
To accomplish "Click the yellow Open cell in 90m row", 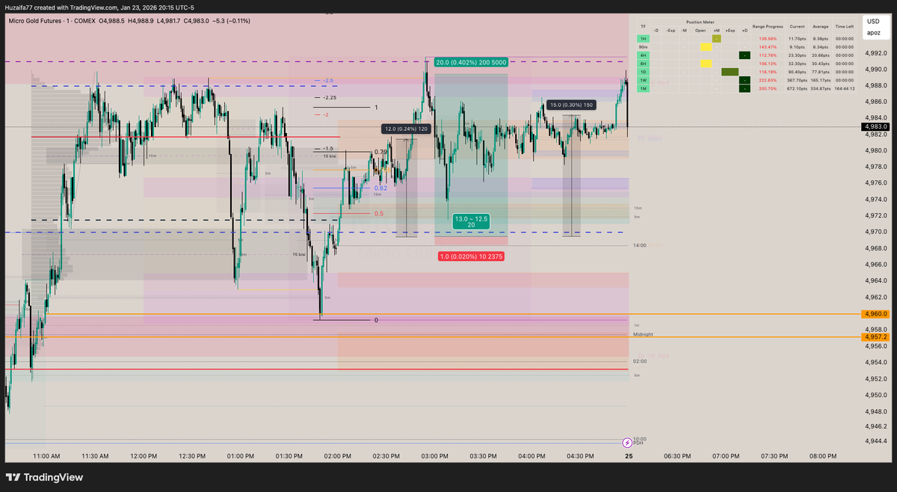I will pyautogui.click(x=706, y=47).
